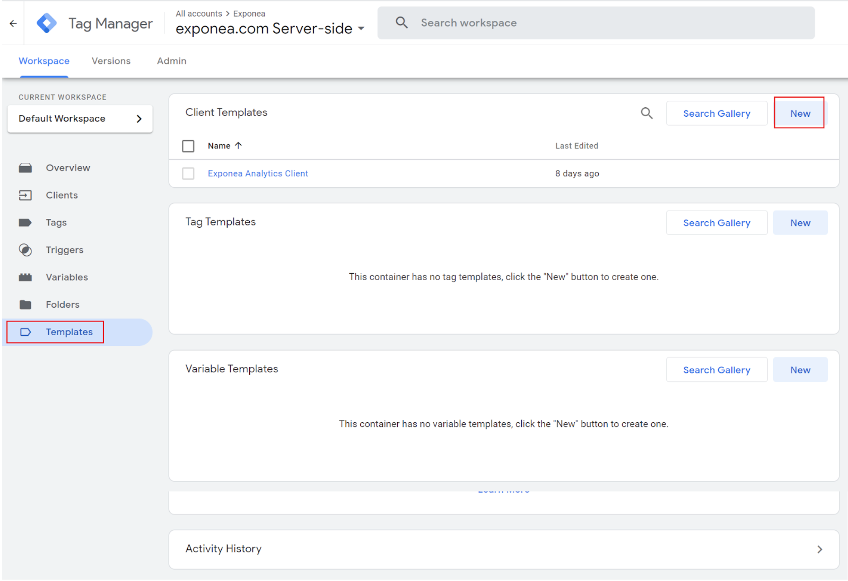848x581 pixels.
Task: Click the Exponea breadcrumb link
Action: pos(249,14)
